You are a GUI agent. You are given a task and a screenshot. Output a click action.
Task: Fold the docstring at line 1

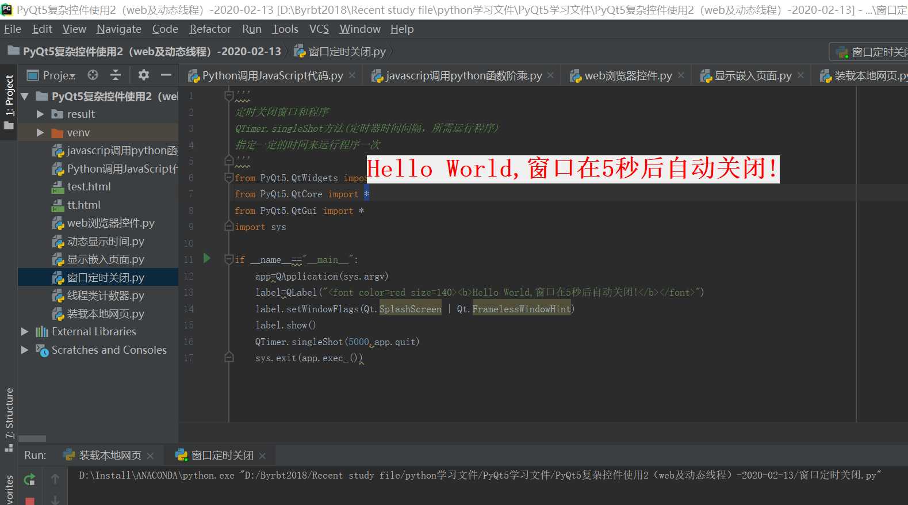229,95
